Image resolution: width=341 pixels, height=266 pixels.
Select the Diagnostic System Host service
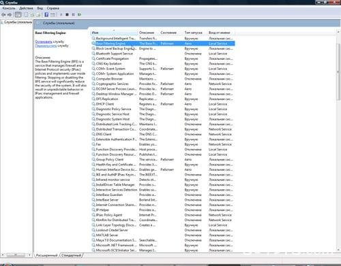163,119
